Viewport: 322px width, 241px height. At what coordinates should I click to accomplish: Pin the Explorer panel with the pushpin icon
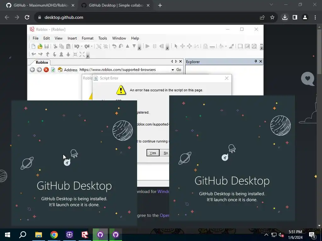tap(256, 61)
